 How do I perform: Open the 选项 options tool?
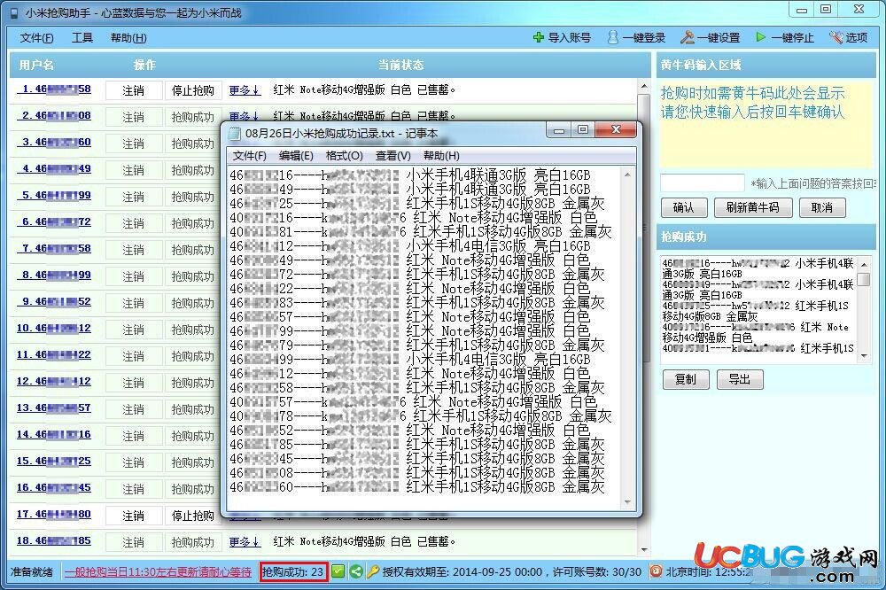click(x=848, y=38)
